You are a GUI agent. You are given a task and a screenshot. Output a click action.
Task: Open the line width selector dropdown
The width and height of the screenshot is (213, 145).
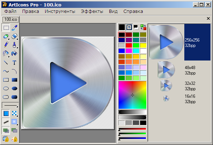pos(10,105)
